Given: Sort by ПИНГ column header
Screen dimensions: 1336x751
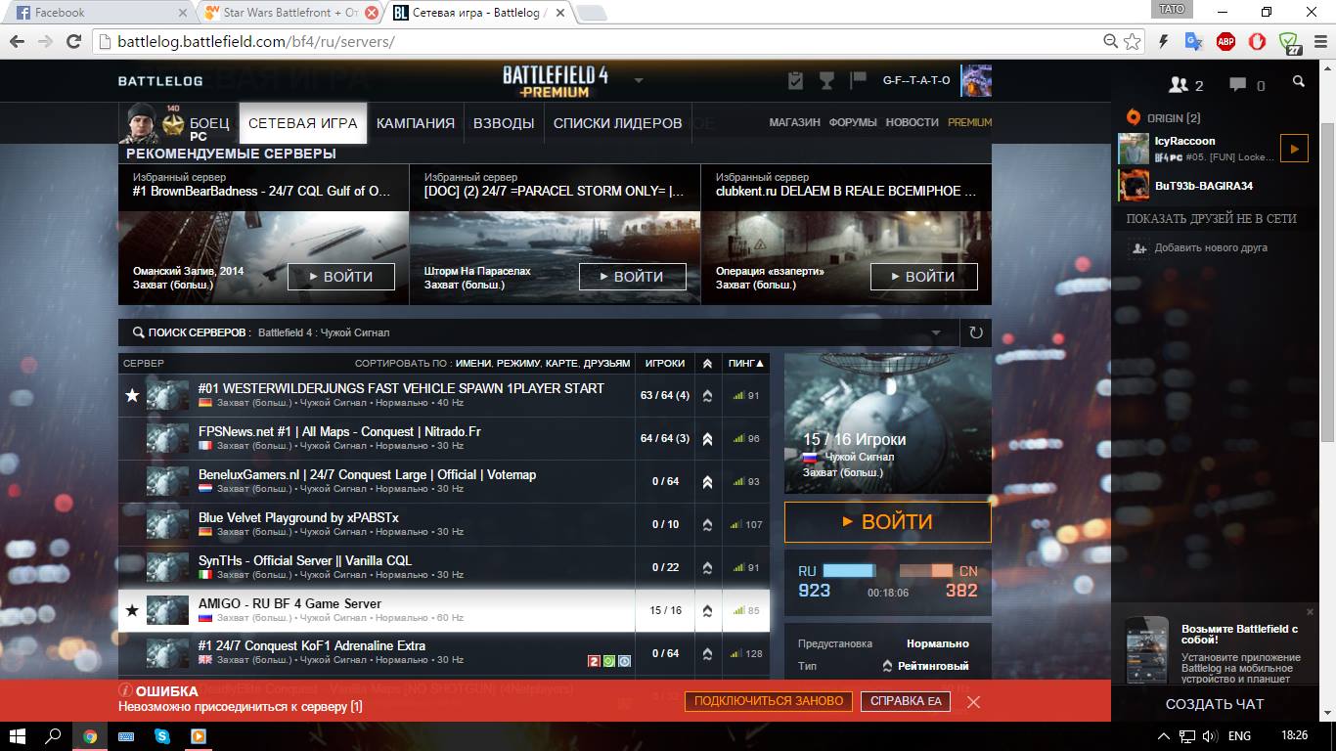Looking at the screenshot, I should (746, 363).
